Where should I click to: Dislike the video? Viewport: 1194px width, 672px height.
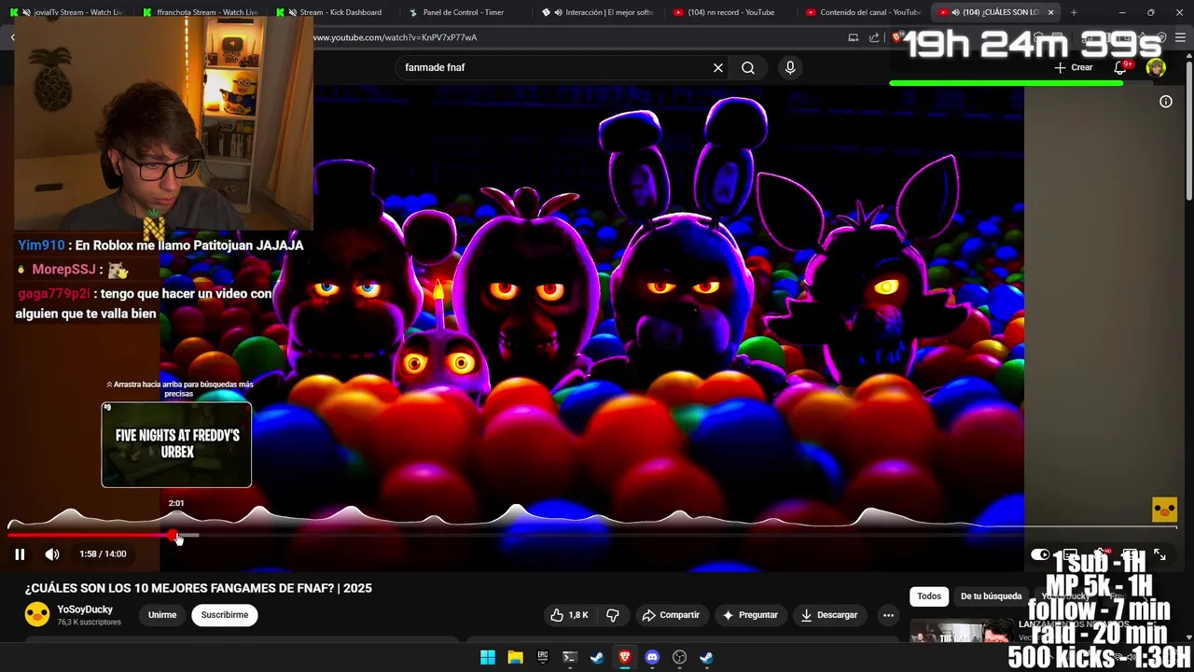point(613,615)
